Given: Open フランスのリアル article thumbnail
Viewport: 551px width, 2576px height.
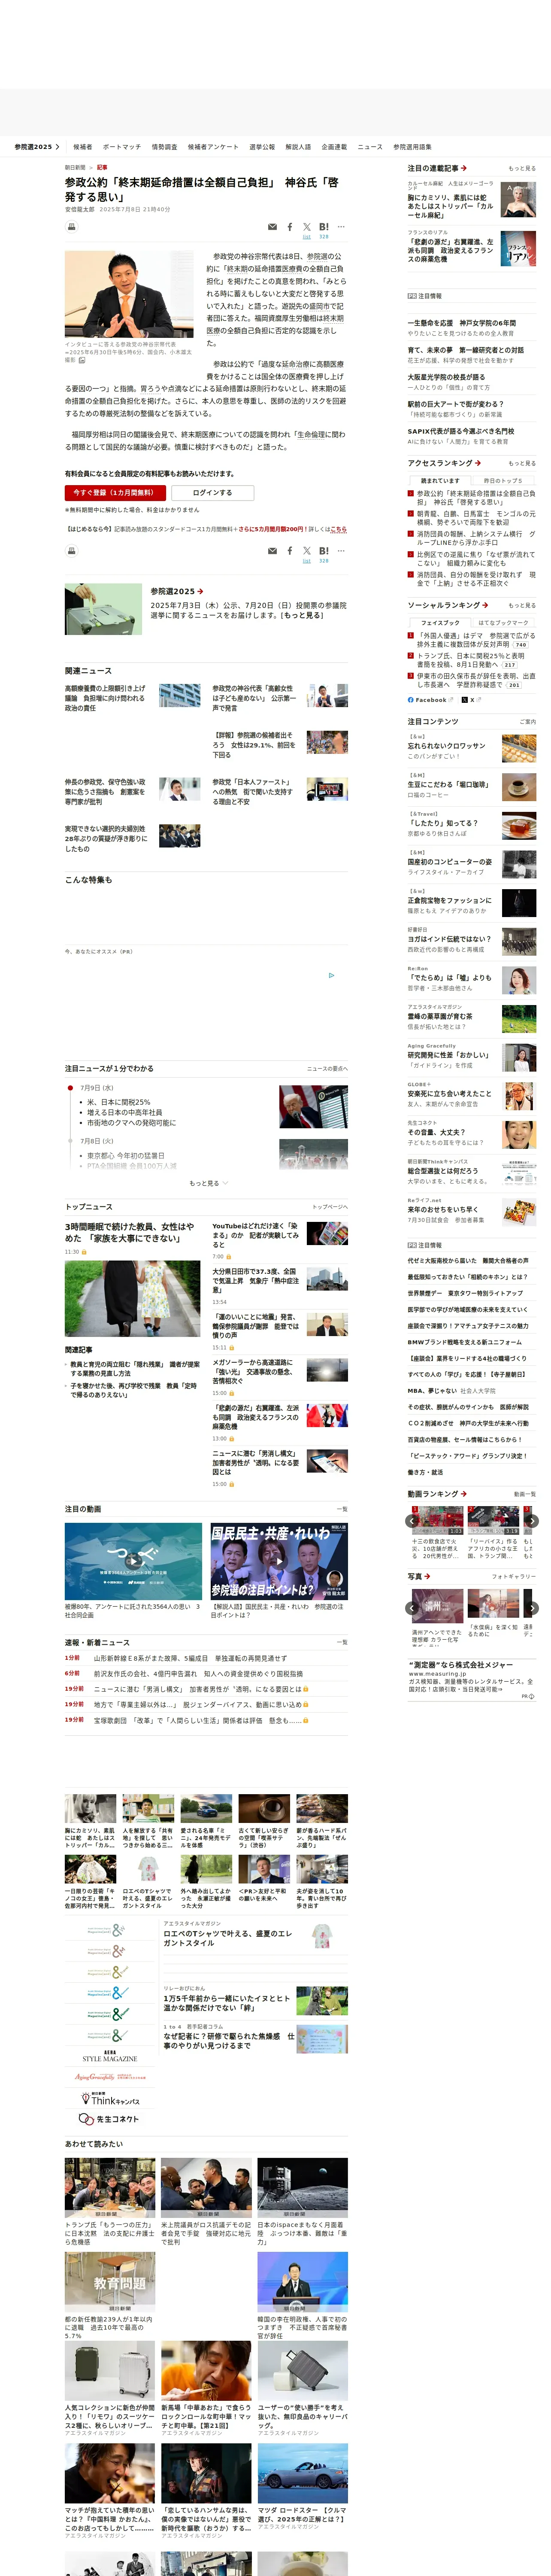Looking at the screenshot, I should click(518, 248).
